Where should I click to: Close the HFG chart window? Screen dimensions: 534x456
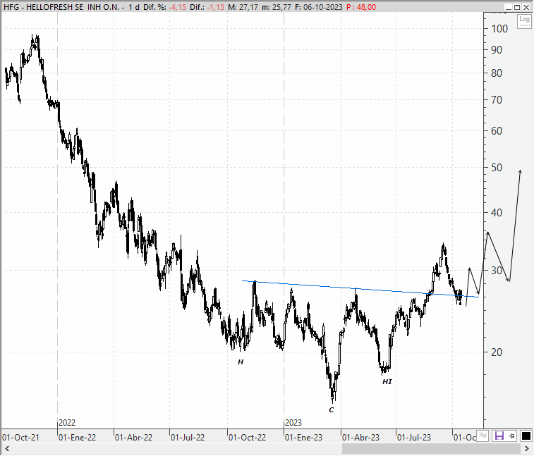[x=526, y=7]
